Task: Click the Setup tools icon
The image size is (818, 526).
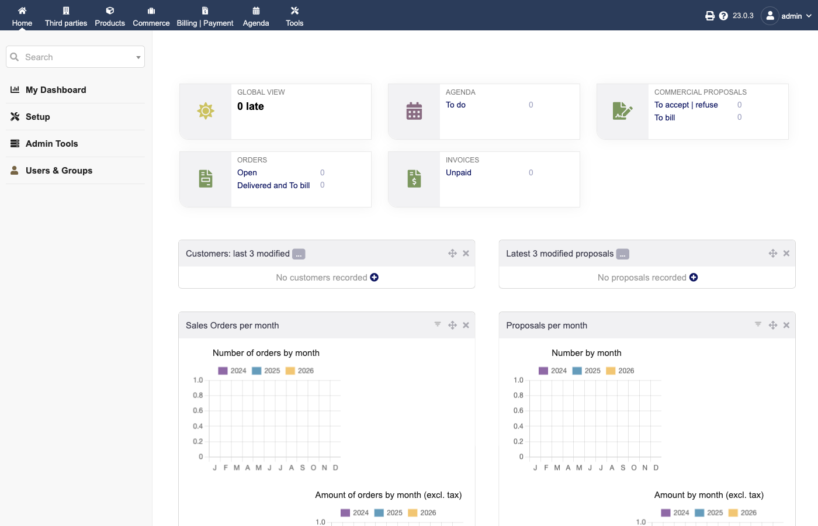Action: tap(15, 116)
